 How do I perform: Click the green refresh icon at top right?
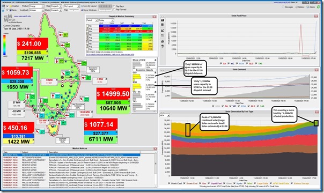319,7
